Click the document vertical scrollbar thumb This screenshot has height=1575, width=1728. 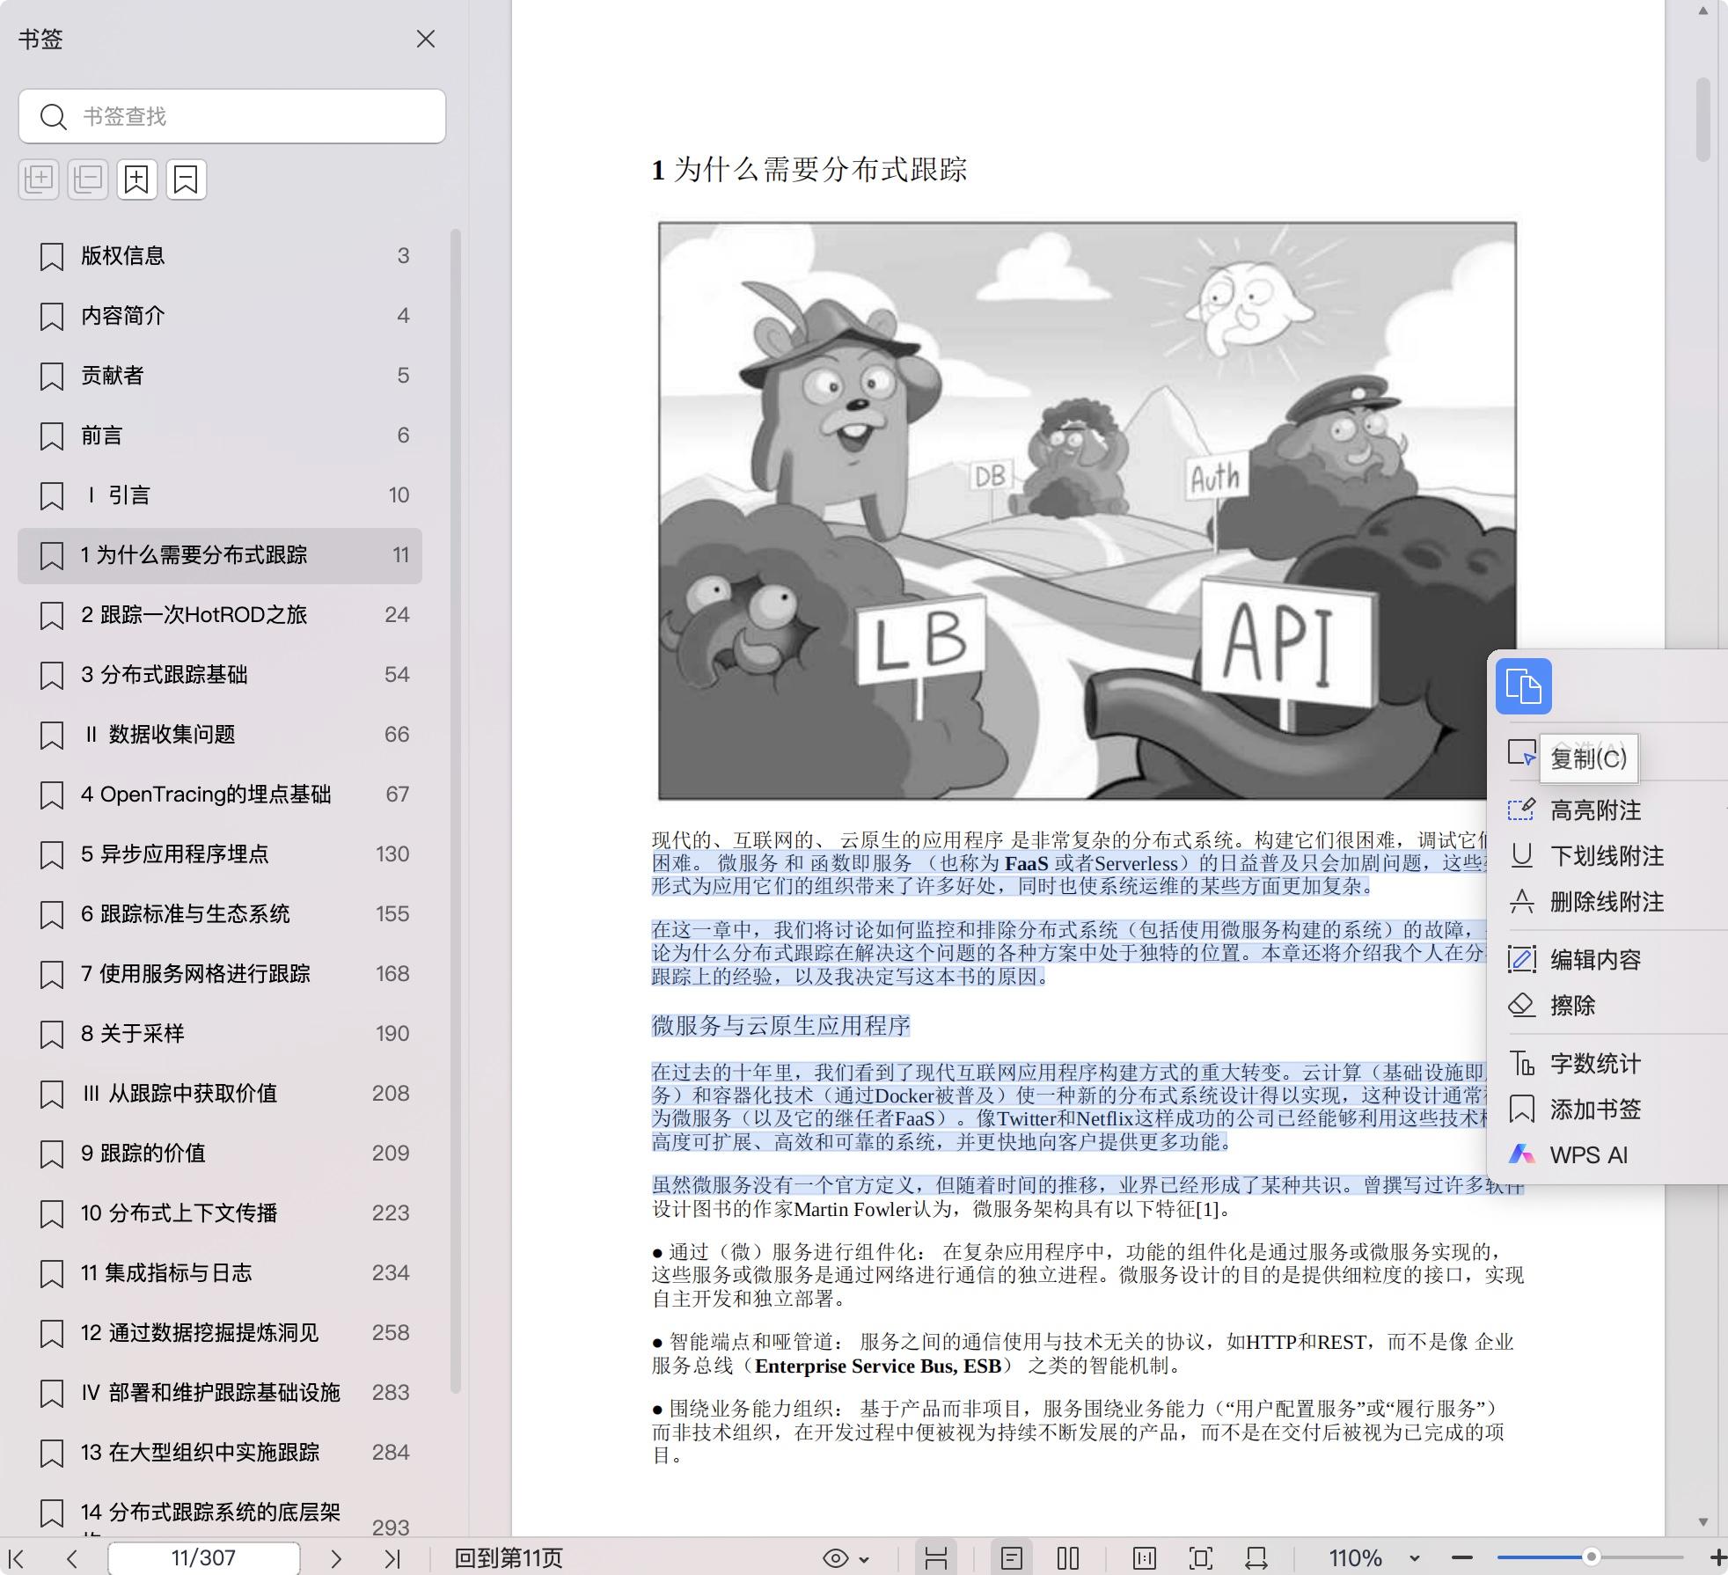1703,120
